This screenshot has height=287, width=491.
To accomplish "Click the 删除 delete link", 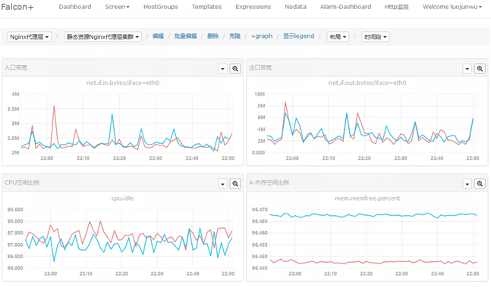I will point(213,36).
